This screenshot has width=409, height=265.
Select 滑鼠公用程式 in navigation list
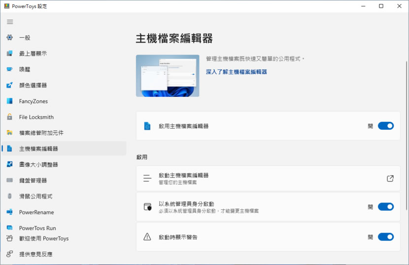coord(35,196)
